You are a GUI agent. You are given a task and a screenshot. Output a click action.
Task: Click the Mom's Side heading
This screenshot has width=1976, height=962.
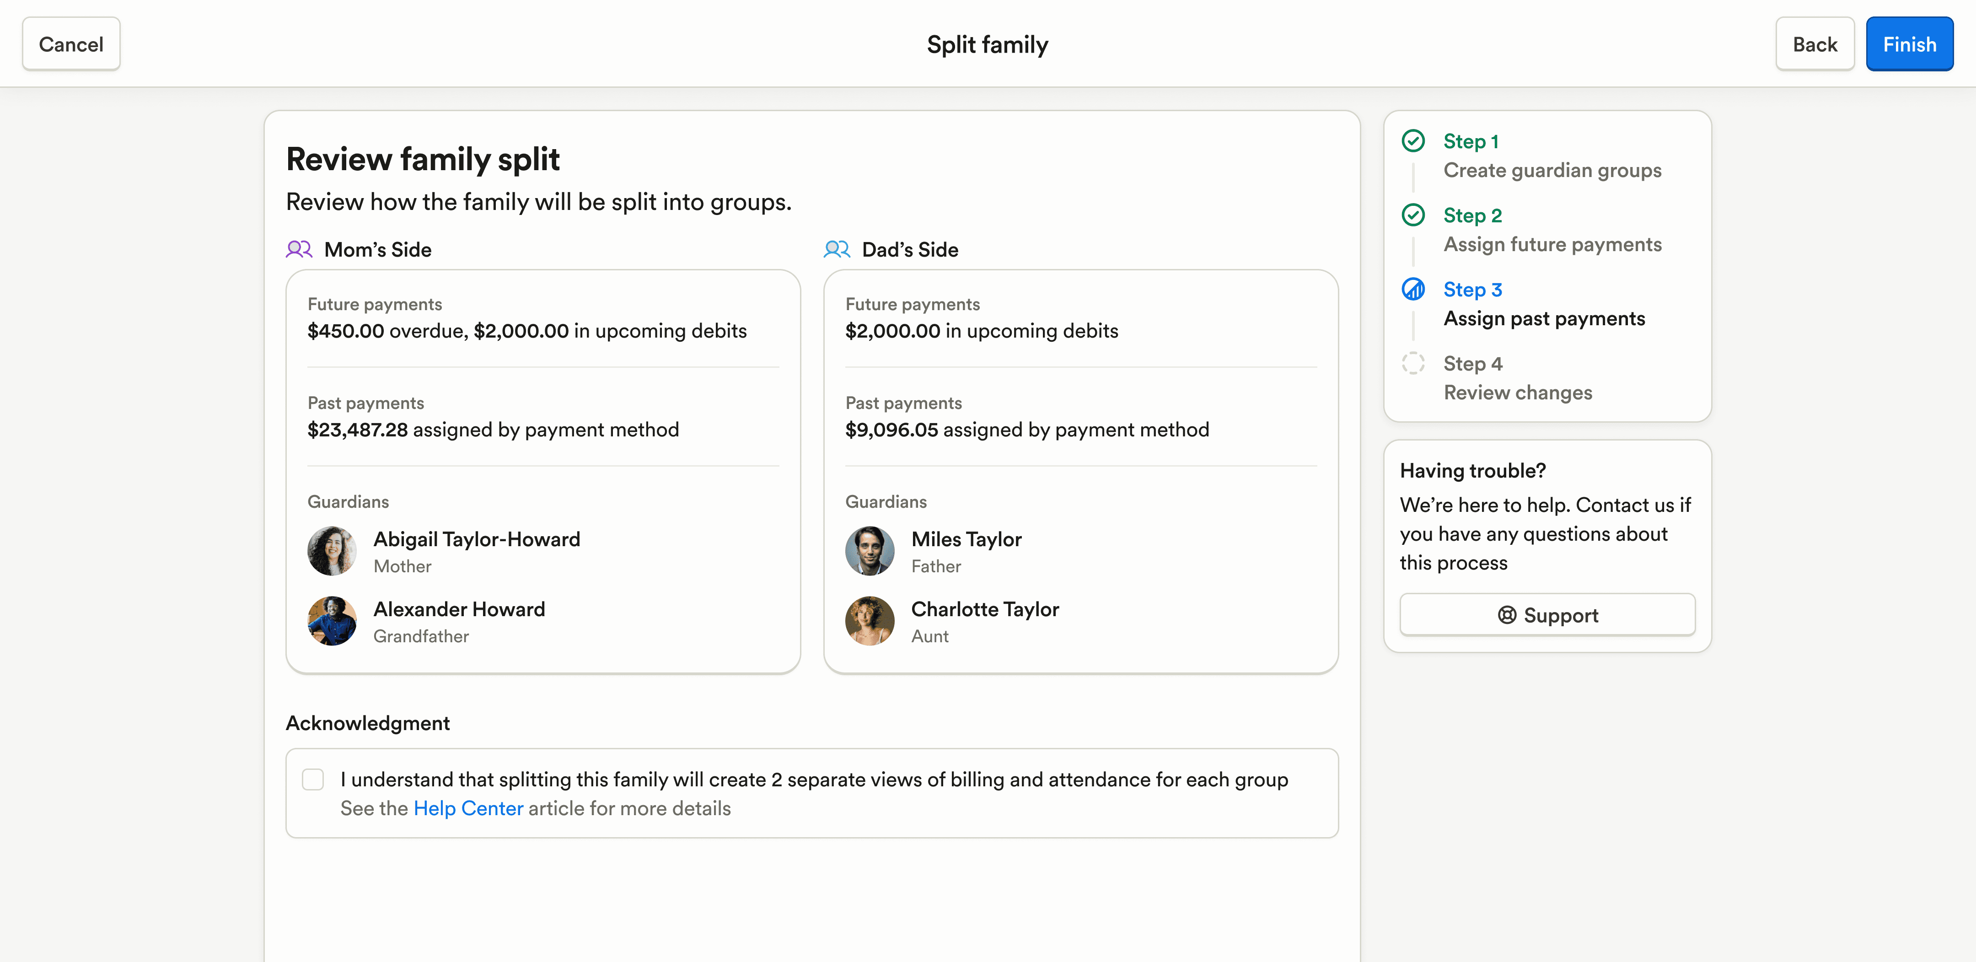377,250
